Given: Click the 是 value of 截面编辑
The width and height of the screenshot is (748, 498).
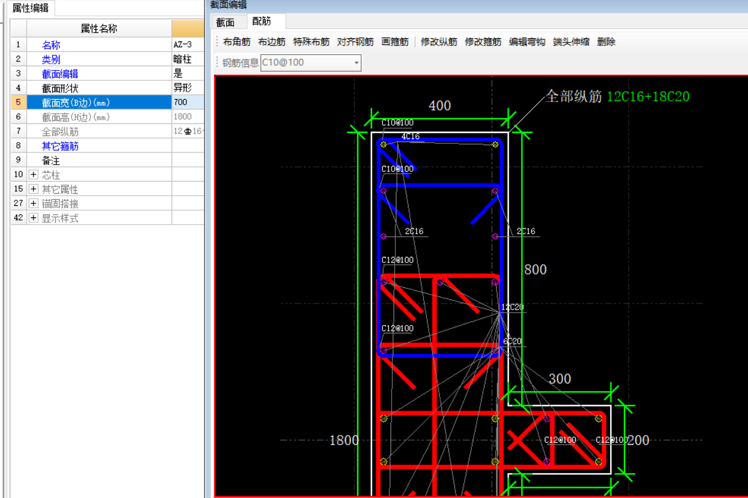Looking at the screenshot, I should [188, 74].
